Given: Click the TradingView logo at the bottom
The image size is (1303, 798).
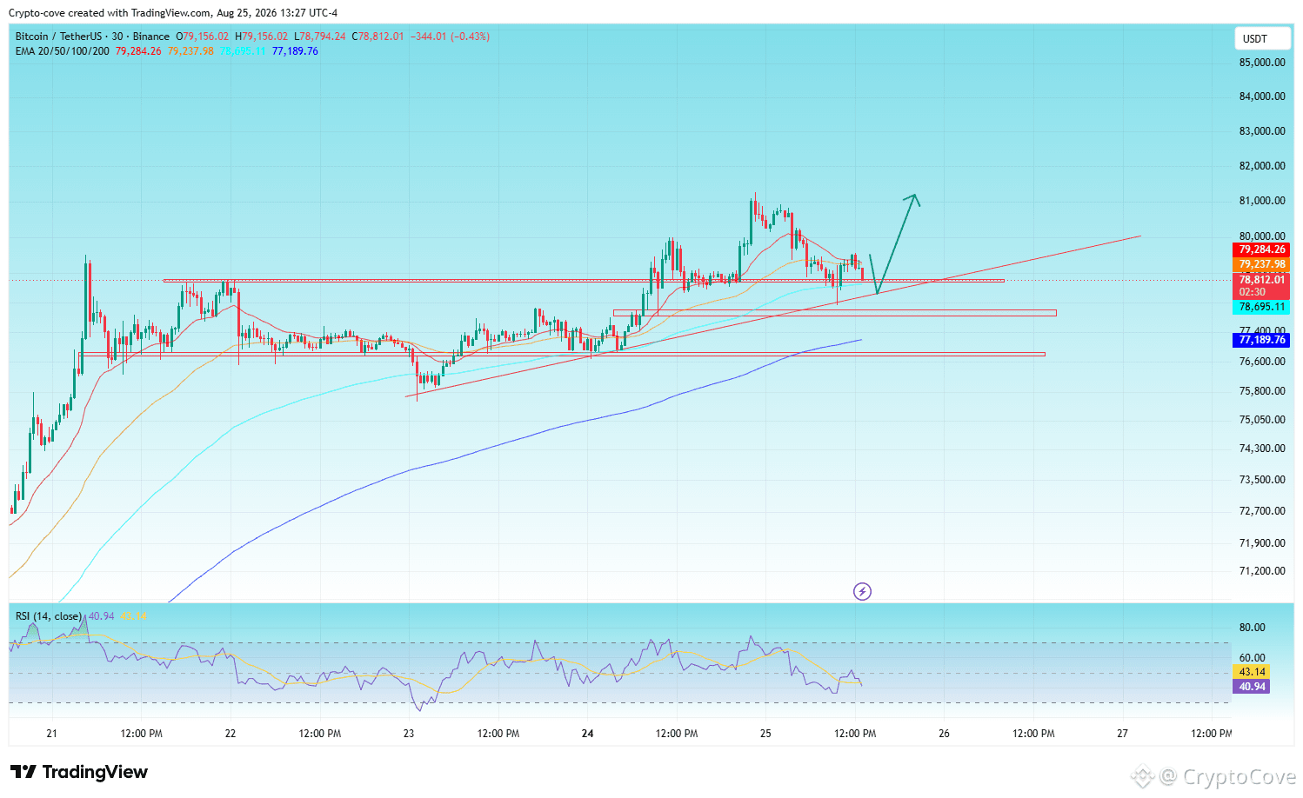Looking at the screenshot, I should pyautogui.click(x=79, y=772).
